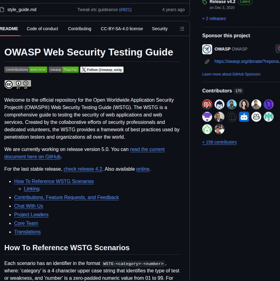The image size is (280, 281).
Task: Jump to Contributions, Feature Requests, and Feedback
Action: [66, 197]
